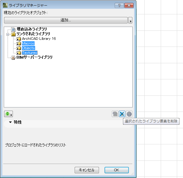
Task: Click the embedded library icon
Action: tap(13, 29)
